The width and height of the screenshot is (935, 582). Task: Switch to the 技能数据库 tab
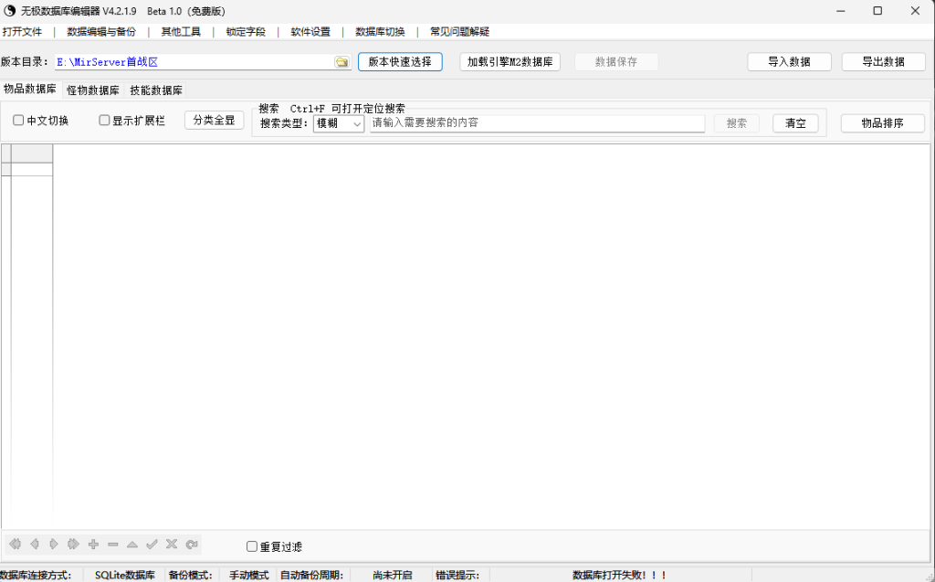(156, 90)
